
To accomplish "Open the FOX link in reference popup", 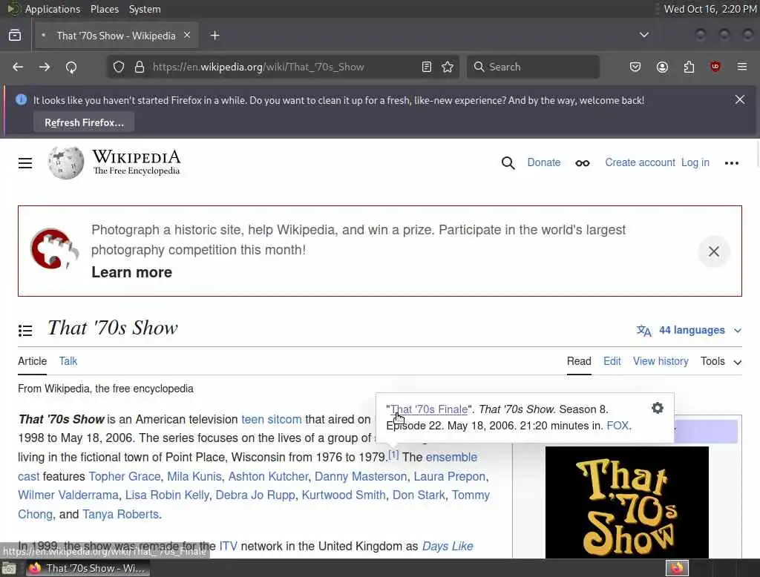I will 617,426.
